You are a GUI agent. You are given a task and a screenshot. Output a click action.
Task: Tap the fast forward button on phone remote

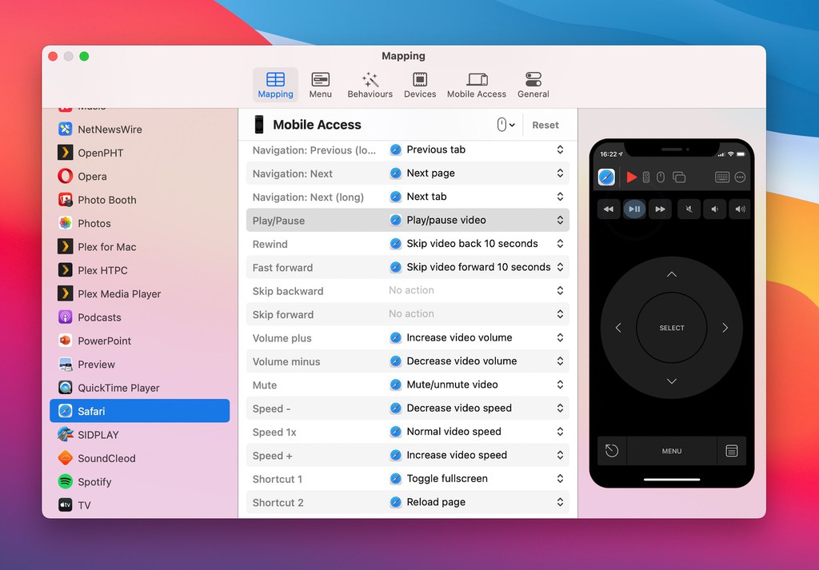[660, 209]
